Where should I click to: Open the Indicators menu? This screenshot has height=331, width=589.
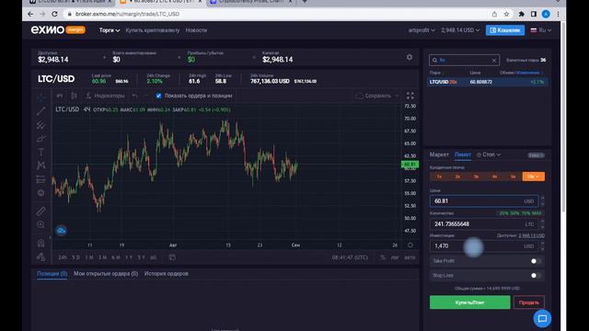[x=105, y=96]
